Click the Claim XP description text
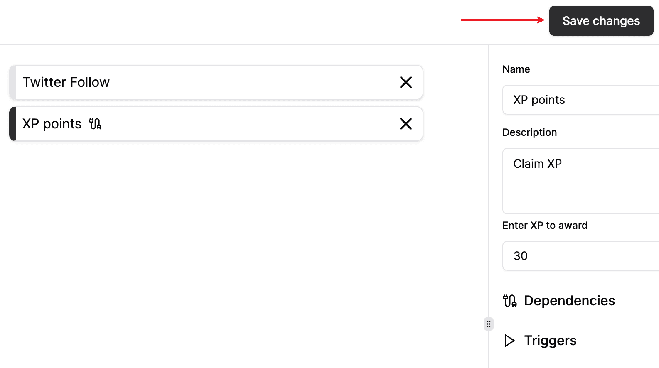The width and height of the screenshot is (659, 368). (537, 164)
